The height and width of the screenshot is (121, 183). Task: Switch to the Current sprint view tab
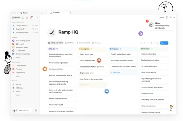point(83,43)
